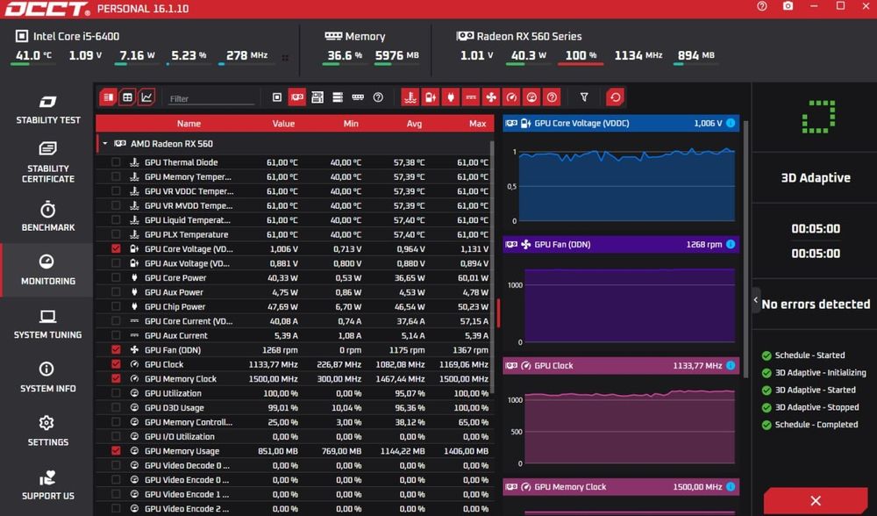Toggle the voltage sensor filter icon

point(430,97)
